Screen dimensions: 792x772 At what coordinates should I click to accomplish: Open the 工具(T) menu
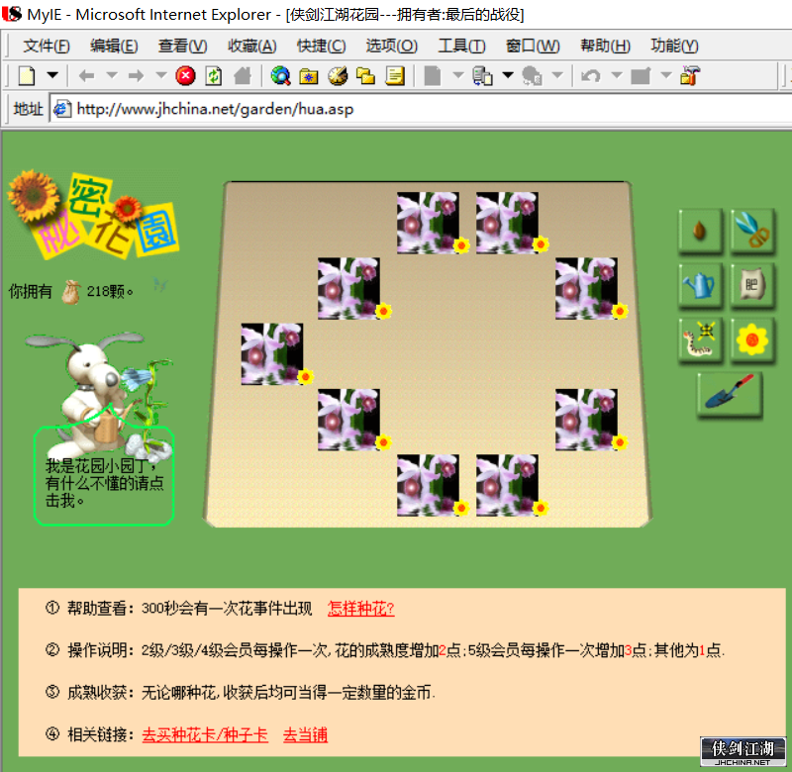461,46
